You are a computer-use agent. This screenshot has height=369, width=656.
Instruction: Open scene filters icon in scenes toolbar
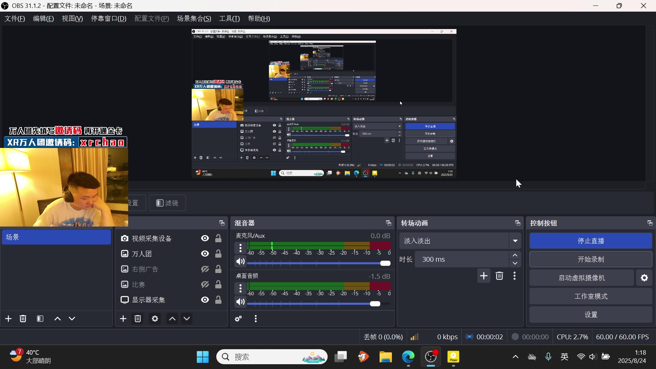pyautogui.click(x=40, y=319)
